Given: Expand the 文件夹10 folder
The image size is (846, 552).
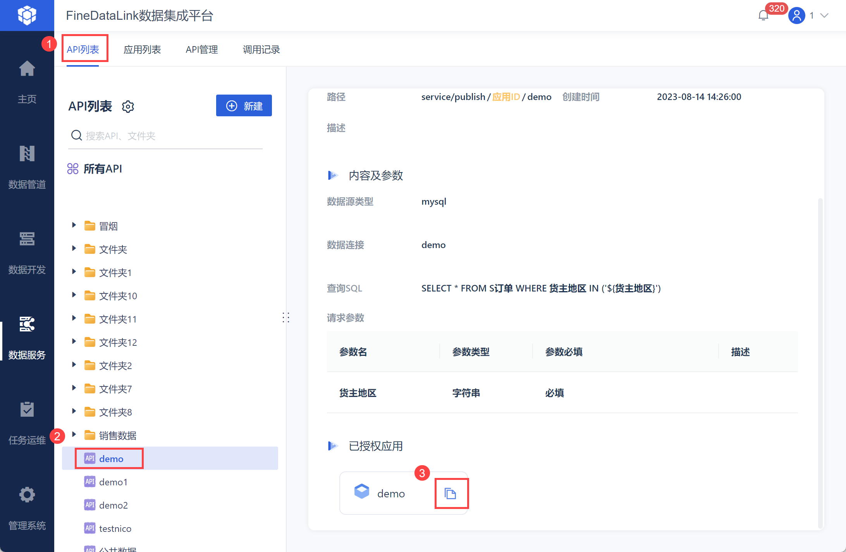Looking at the screenshot, I should 74,295.
